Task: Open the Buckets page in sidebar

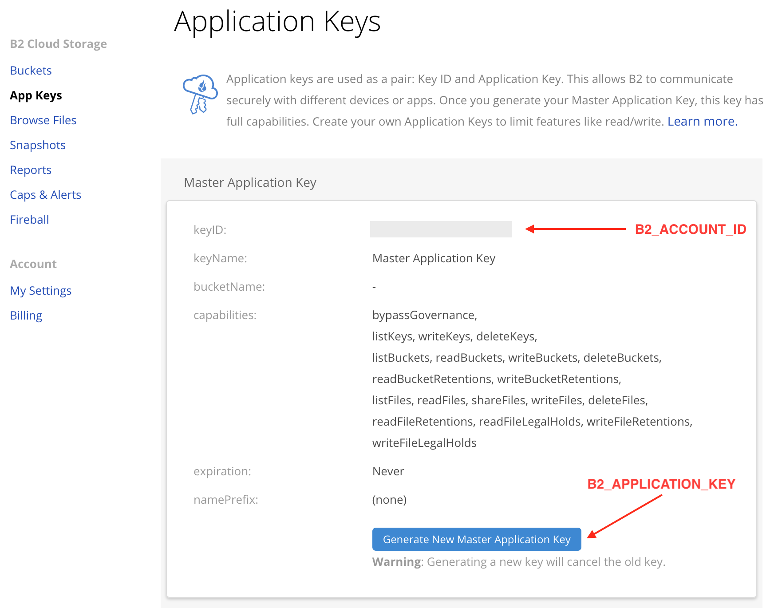Action: [x=31, y=71]
